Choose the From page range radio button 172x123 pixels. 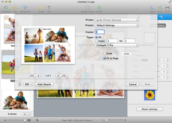96,41
